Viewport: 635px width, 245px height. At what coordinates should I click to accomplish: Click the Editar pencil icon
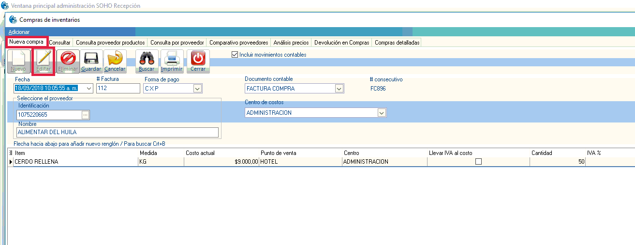coord(44,60)
